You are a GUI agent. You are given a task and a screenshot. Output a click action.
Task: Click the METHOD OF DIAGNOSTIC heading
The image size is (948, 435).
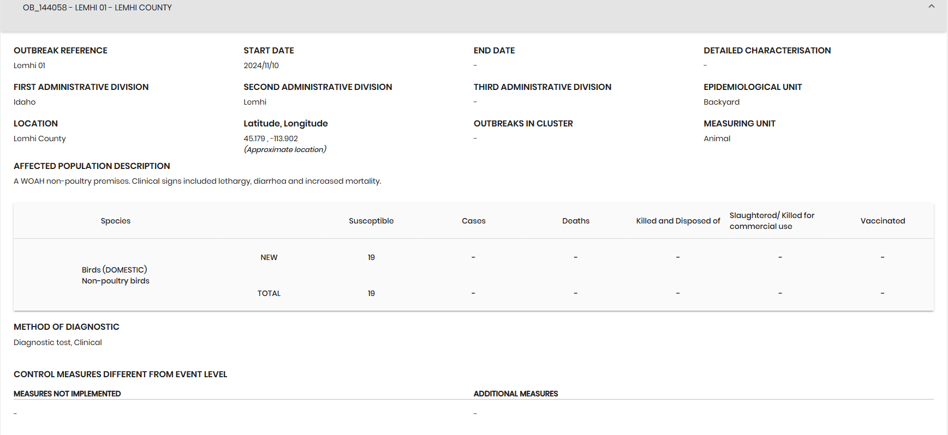67,327
